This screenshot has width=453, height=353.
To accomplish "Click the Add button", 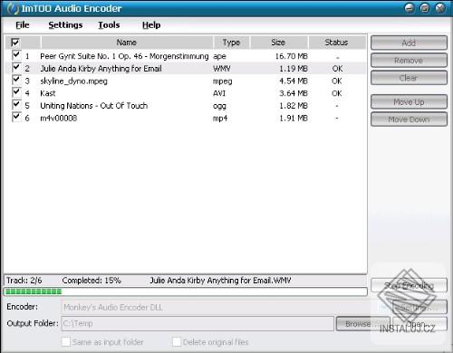I will [409, 43].
